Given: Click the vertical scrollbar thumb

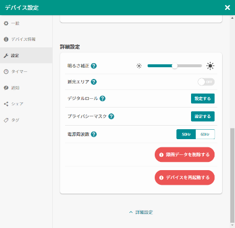Looking at the screenshot, I should pos(232,175).
